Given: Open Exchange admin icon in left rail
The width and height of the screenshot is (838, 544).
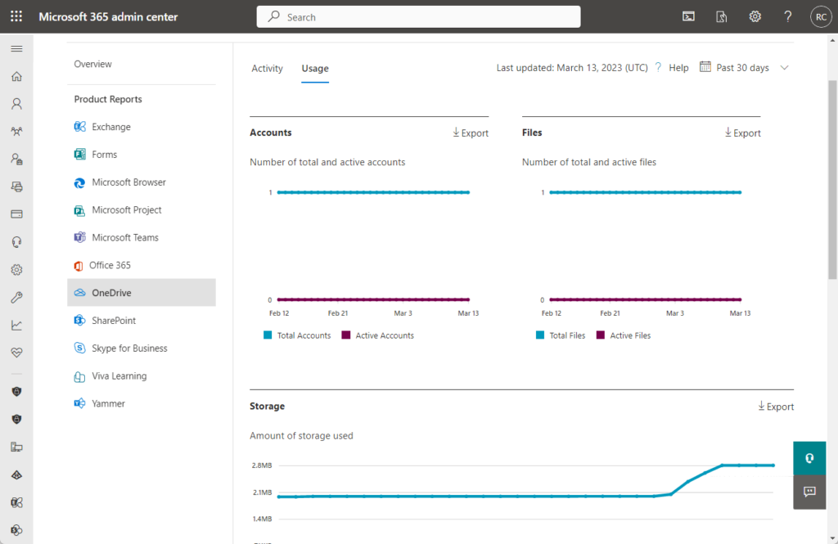Looking at the screenshot, I should click(x=16, y=502).
